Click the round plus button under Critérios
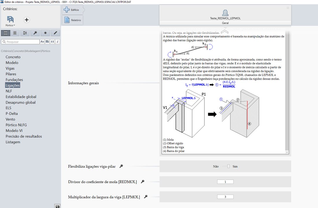The width and height of the screenshot is (318, 208). click(x=27, y=20)
